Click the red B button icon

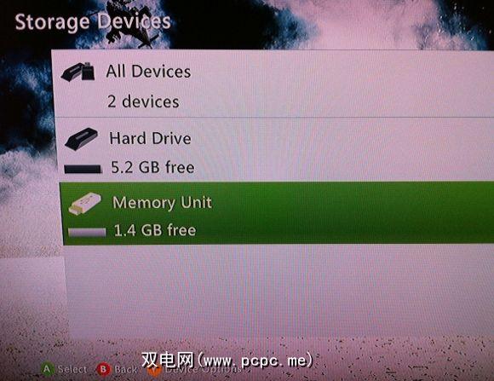click(x=103, y=369)
